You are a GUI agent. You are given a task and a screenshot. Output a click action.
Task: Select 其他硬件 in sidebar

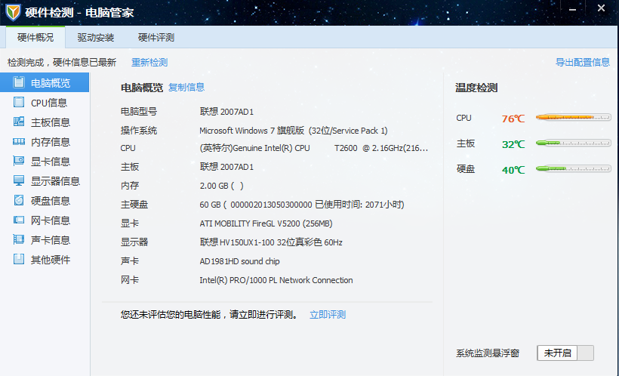(45, 260)
